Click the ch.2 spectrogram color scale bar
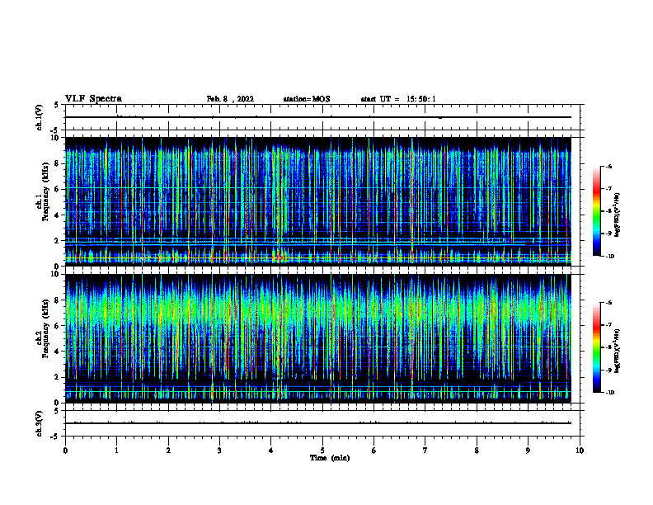The image size is (653, 505). coord(597,347)
